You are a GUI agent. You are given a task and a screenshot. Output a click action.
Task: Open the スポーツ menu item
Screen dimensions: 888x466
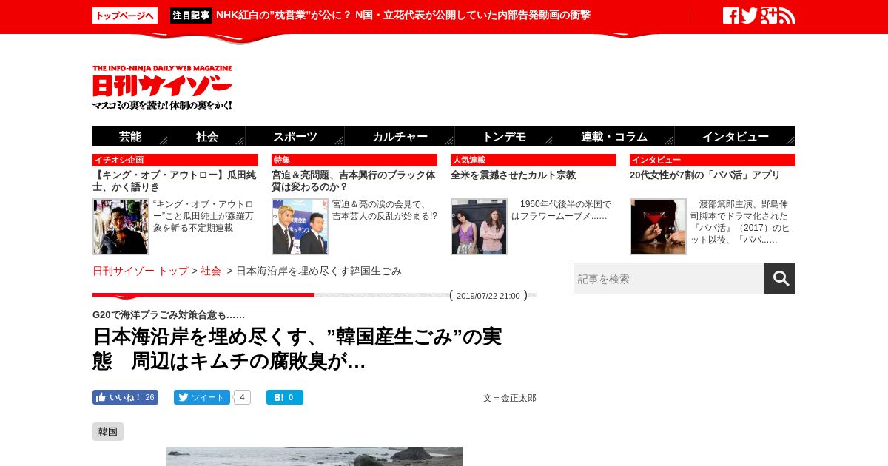pos(295,136)
